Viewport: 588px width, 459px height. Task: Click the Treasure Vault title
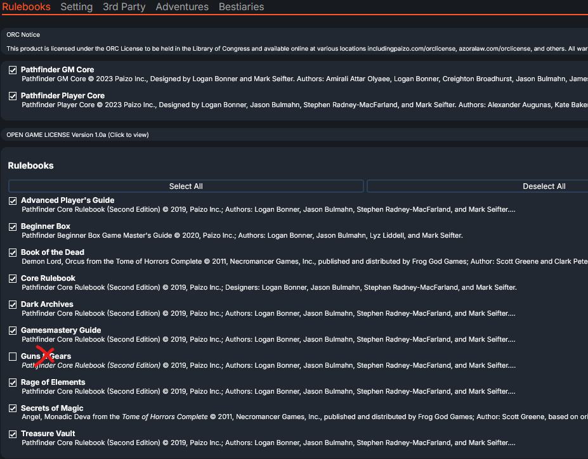coord(48,434)
